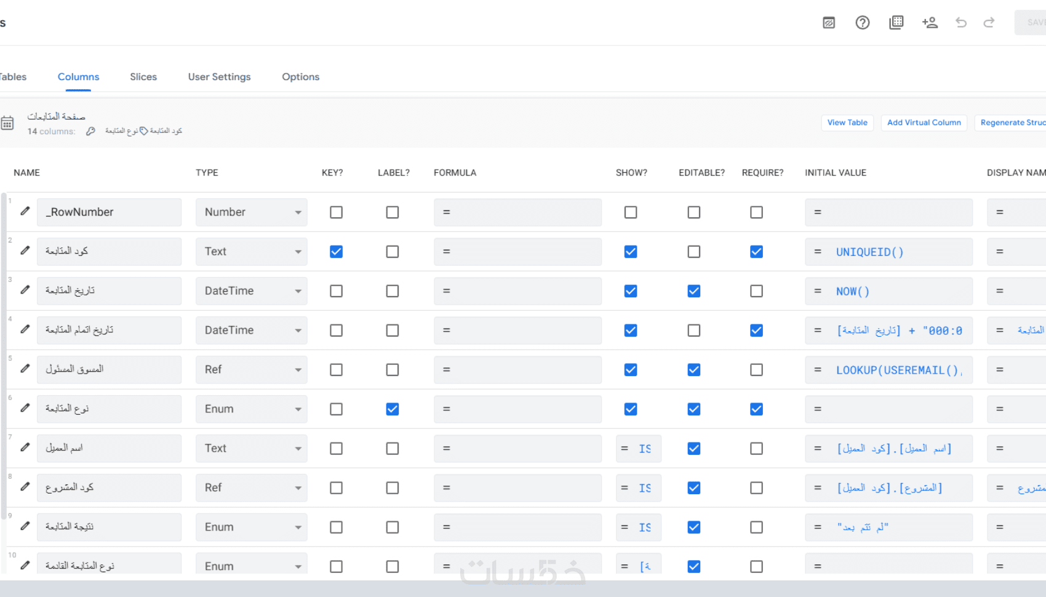Image resolution: width=1046 pixels, height=597 pixels.
Task: Open the share users icon
Action: 929,23
